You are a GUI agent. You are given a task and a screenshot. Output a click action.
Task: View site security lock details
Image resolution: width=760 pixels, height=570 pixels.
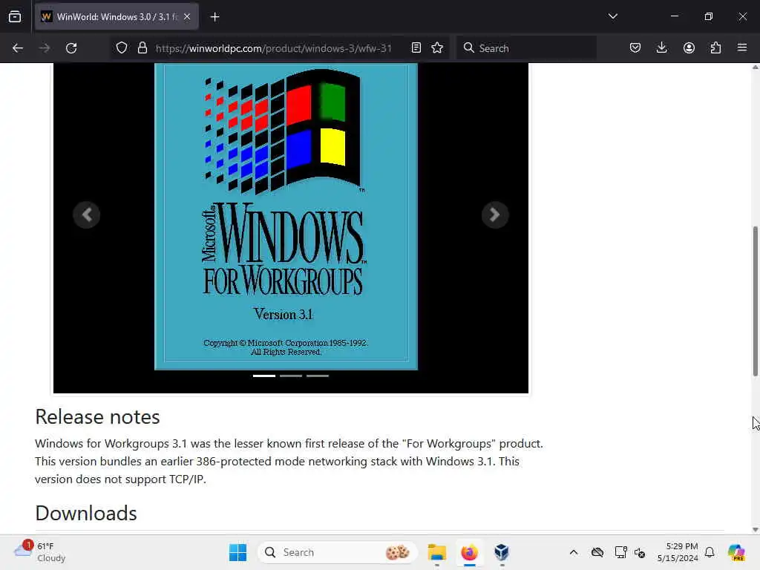pos(142,48)
